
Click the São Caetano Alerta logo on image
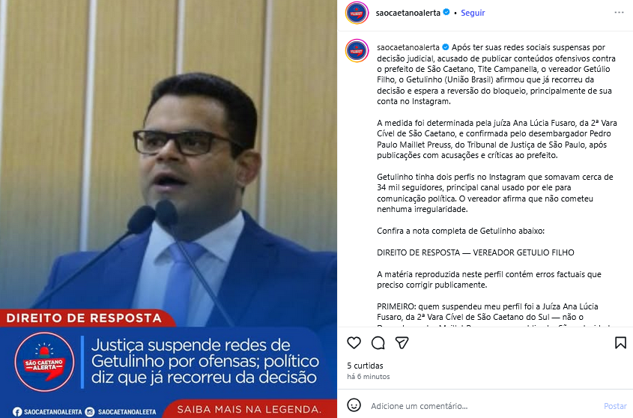click(x=44, y=362)
